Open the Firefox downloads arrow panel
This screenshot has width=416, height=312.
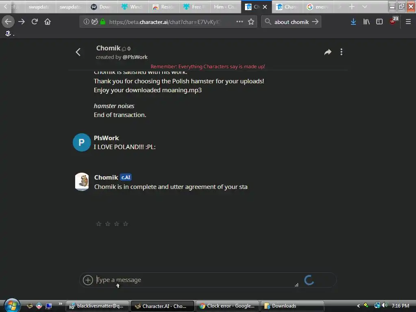[353, 22]
